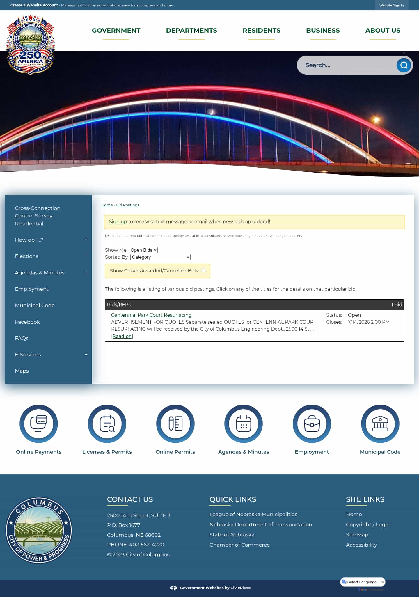Open the DEPARTMENTS menu
This screenshot has height=597, width=419.
pyautogui.click(x=191, y=31)
